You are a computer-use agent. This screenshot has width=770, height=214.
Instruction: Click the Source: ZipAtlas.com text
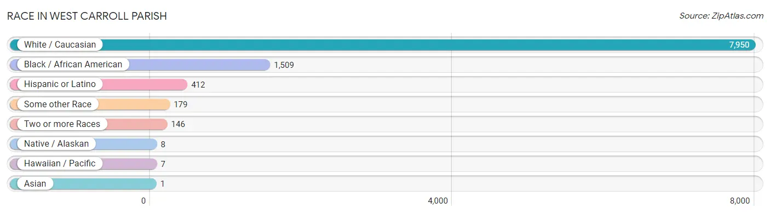point(721,15)
